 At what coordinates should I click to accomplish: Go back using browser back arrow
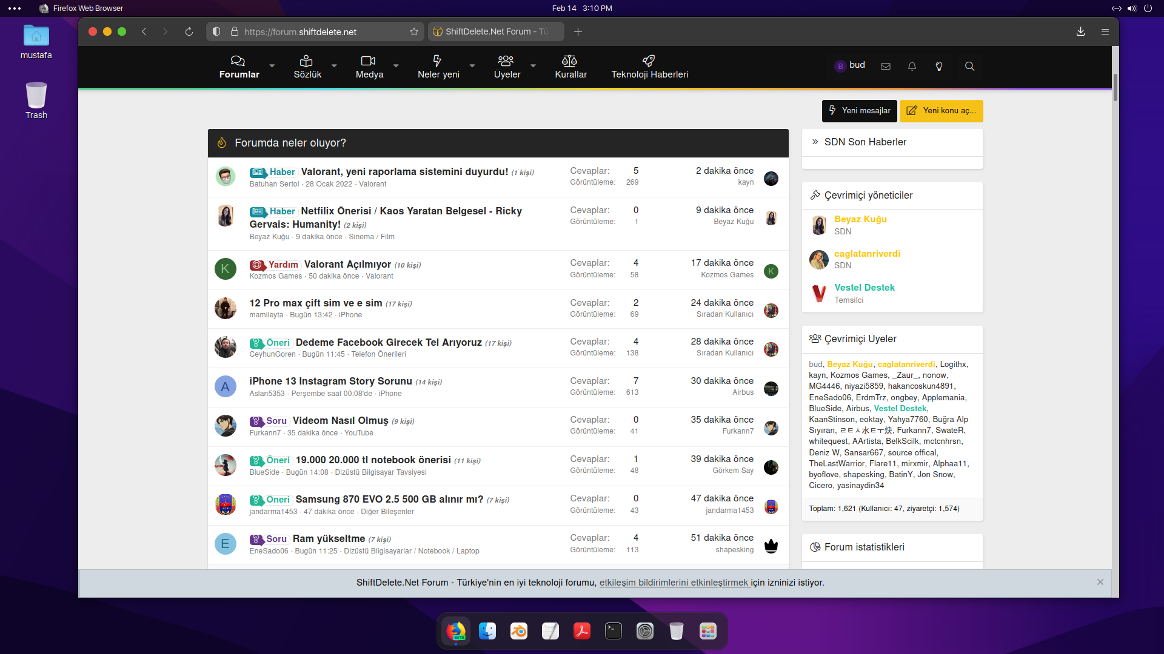144,31
